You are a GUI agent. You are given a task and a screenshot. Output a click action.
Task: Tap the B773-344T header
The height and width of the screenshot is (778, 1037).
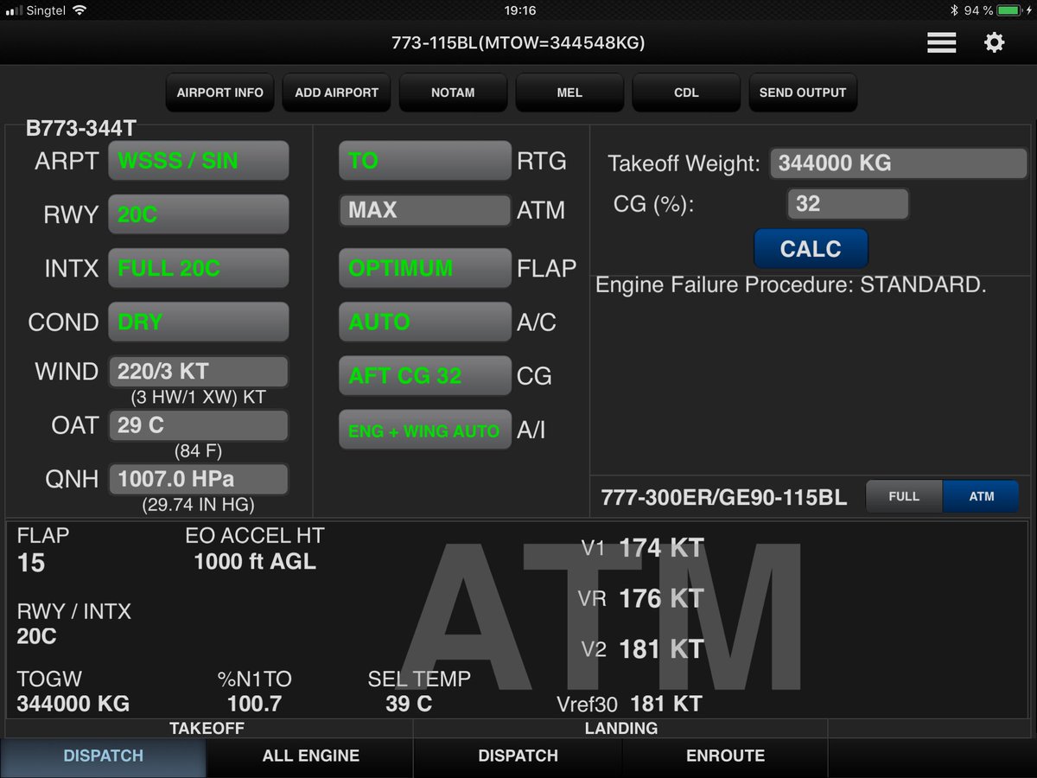point(81,129)
